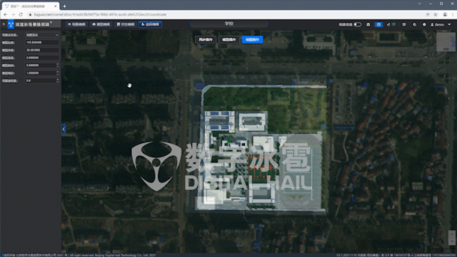Image resolution: width=457 pixels, height=257 pixels.
Task: Open the search magnifier icon
Action: [x=414, y=24]
